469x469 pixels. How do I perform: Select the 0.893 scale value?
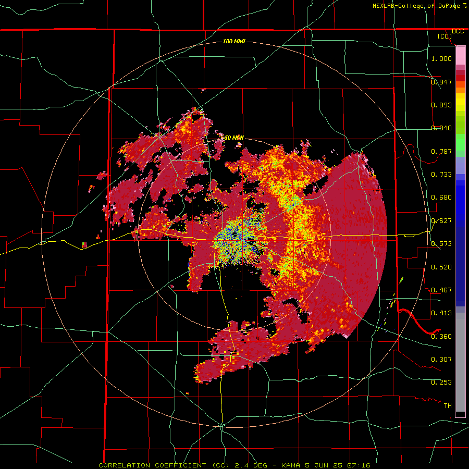(441, 105)
